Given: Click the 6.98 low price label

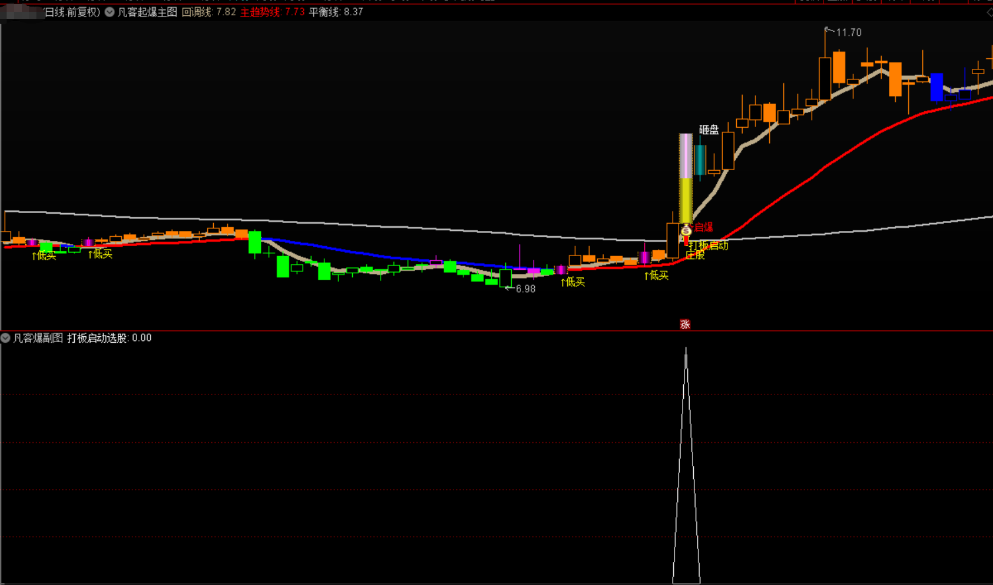Looking at the screenshot, I should pyautogui.click(x=526, y=289).
